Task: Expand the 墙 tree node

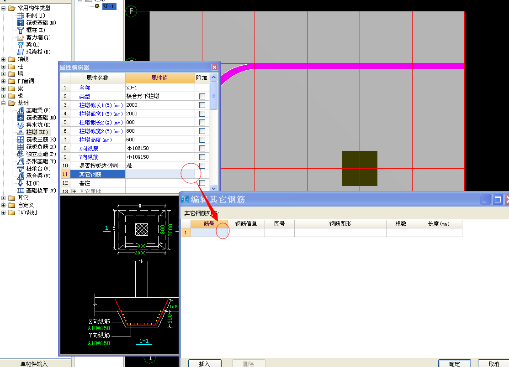Action: (x=3, y=74)
